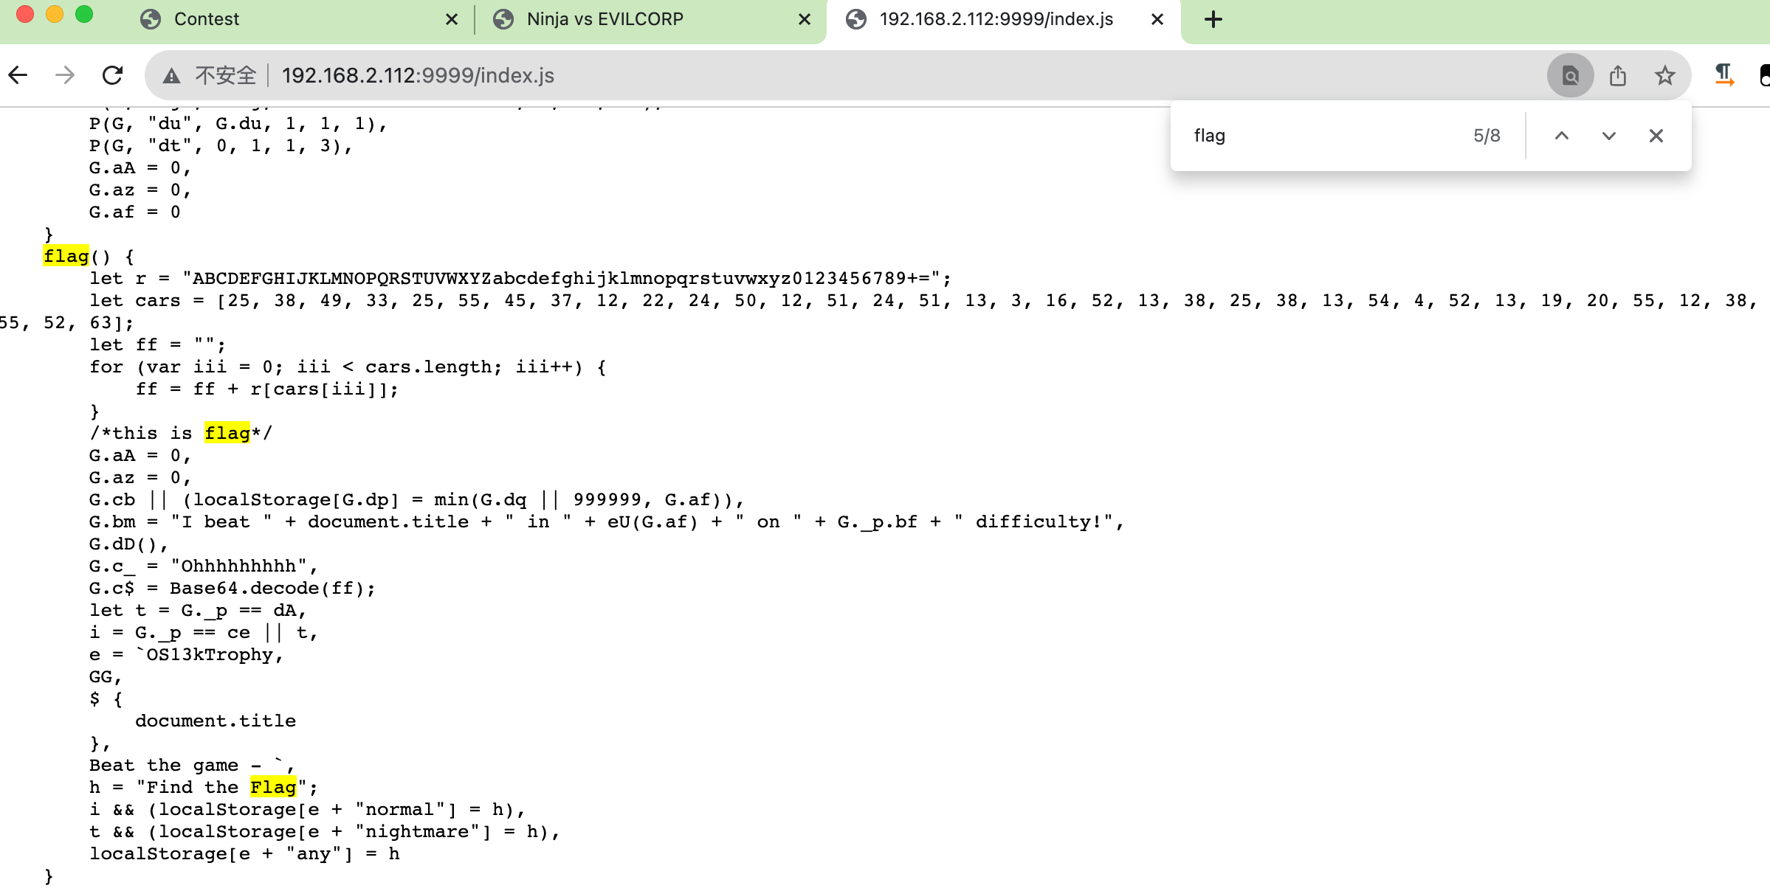Click the 'G.dD()' line
Image resolution: width=1770 pixels, height=891 pixels.
(129, 544)
